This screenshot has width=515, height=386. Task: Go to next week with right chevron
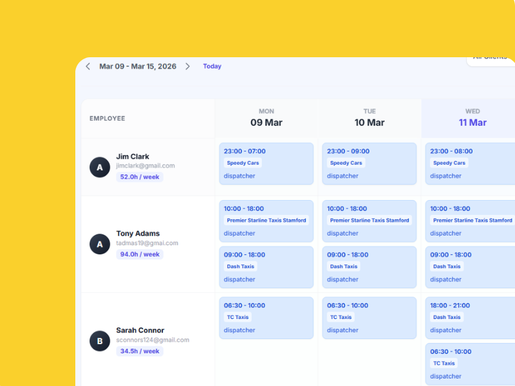[x=187, y=66]
